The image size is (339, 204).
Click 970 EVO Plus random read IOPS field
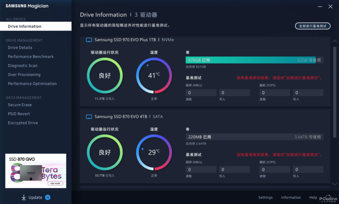pos(275,93)
